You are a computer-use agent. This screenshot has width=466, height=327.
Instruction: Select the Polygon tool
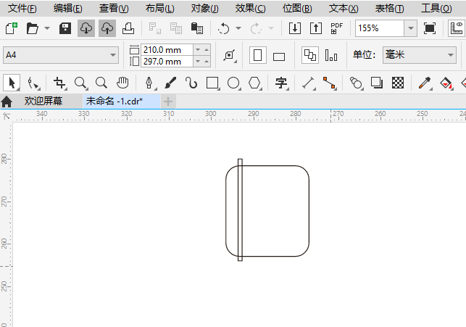(x=254, y=83)
